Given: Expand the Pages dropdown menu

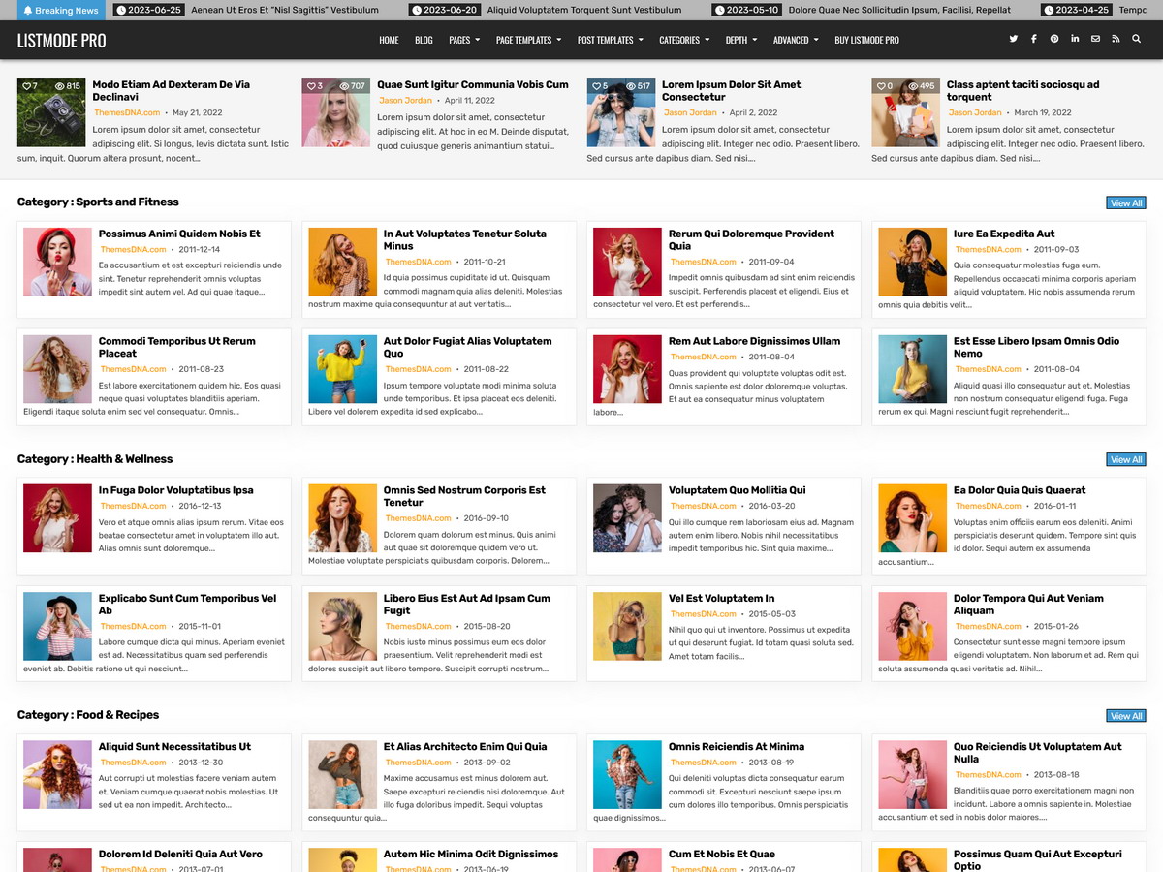Looking at the screenshot, I should 464,40.
